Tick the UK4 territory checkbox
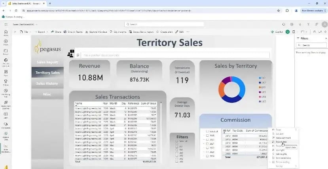Image resolution: width=328 pixels, height=169 pixels. tap(177, 162)
